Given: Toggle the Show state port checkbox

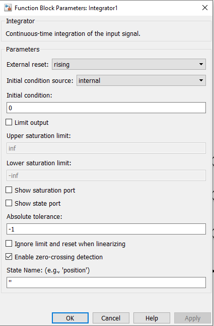Looking at the screenshot, I should (x=9, y=203).
